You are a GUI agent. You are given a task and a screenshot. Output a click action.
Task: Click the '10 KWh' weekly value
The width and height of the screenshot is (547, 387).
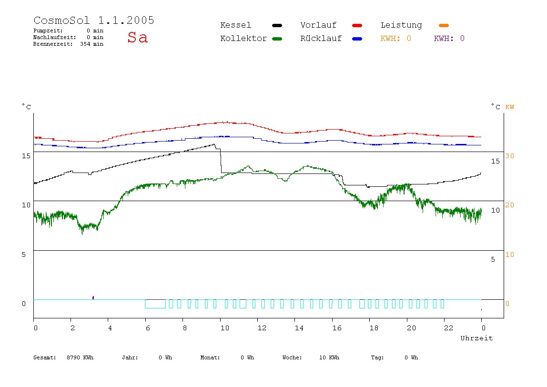[329, 357]
